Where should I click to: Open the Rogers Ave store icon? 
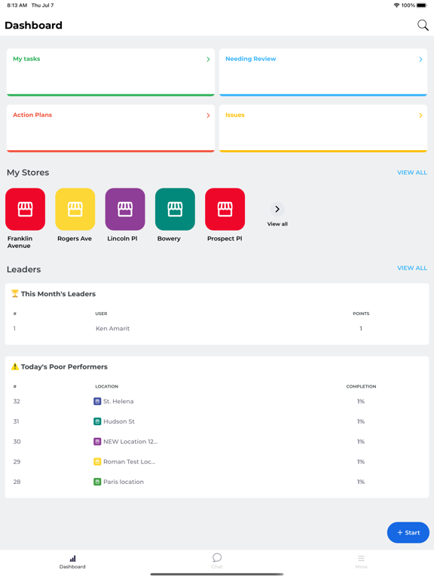(75, 209)
